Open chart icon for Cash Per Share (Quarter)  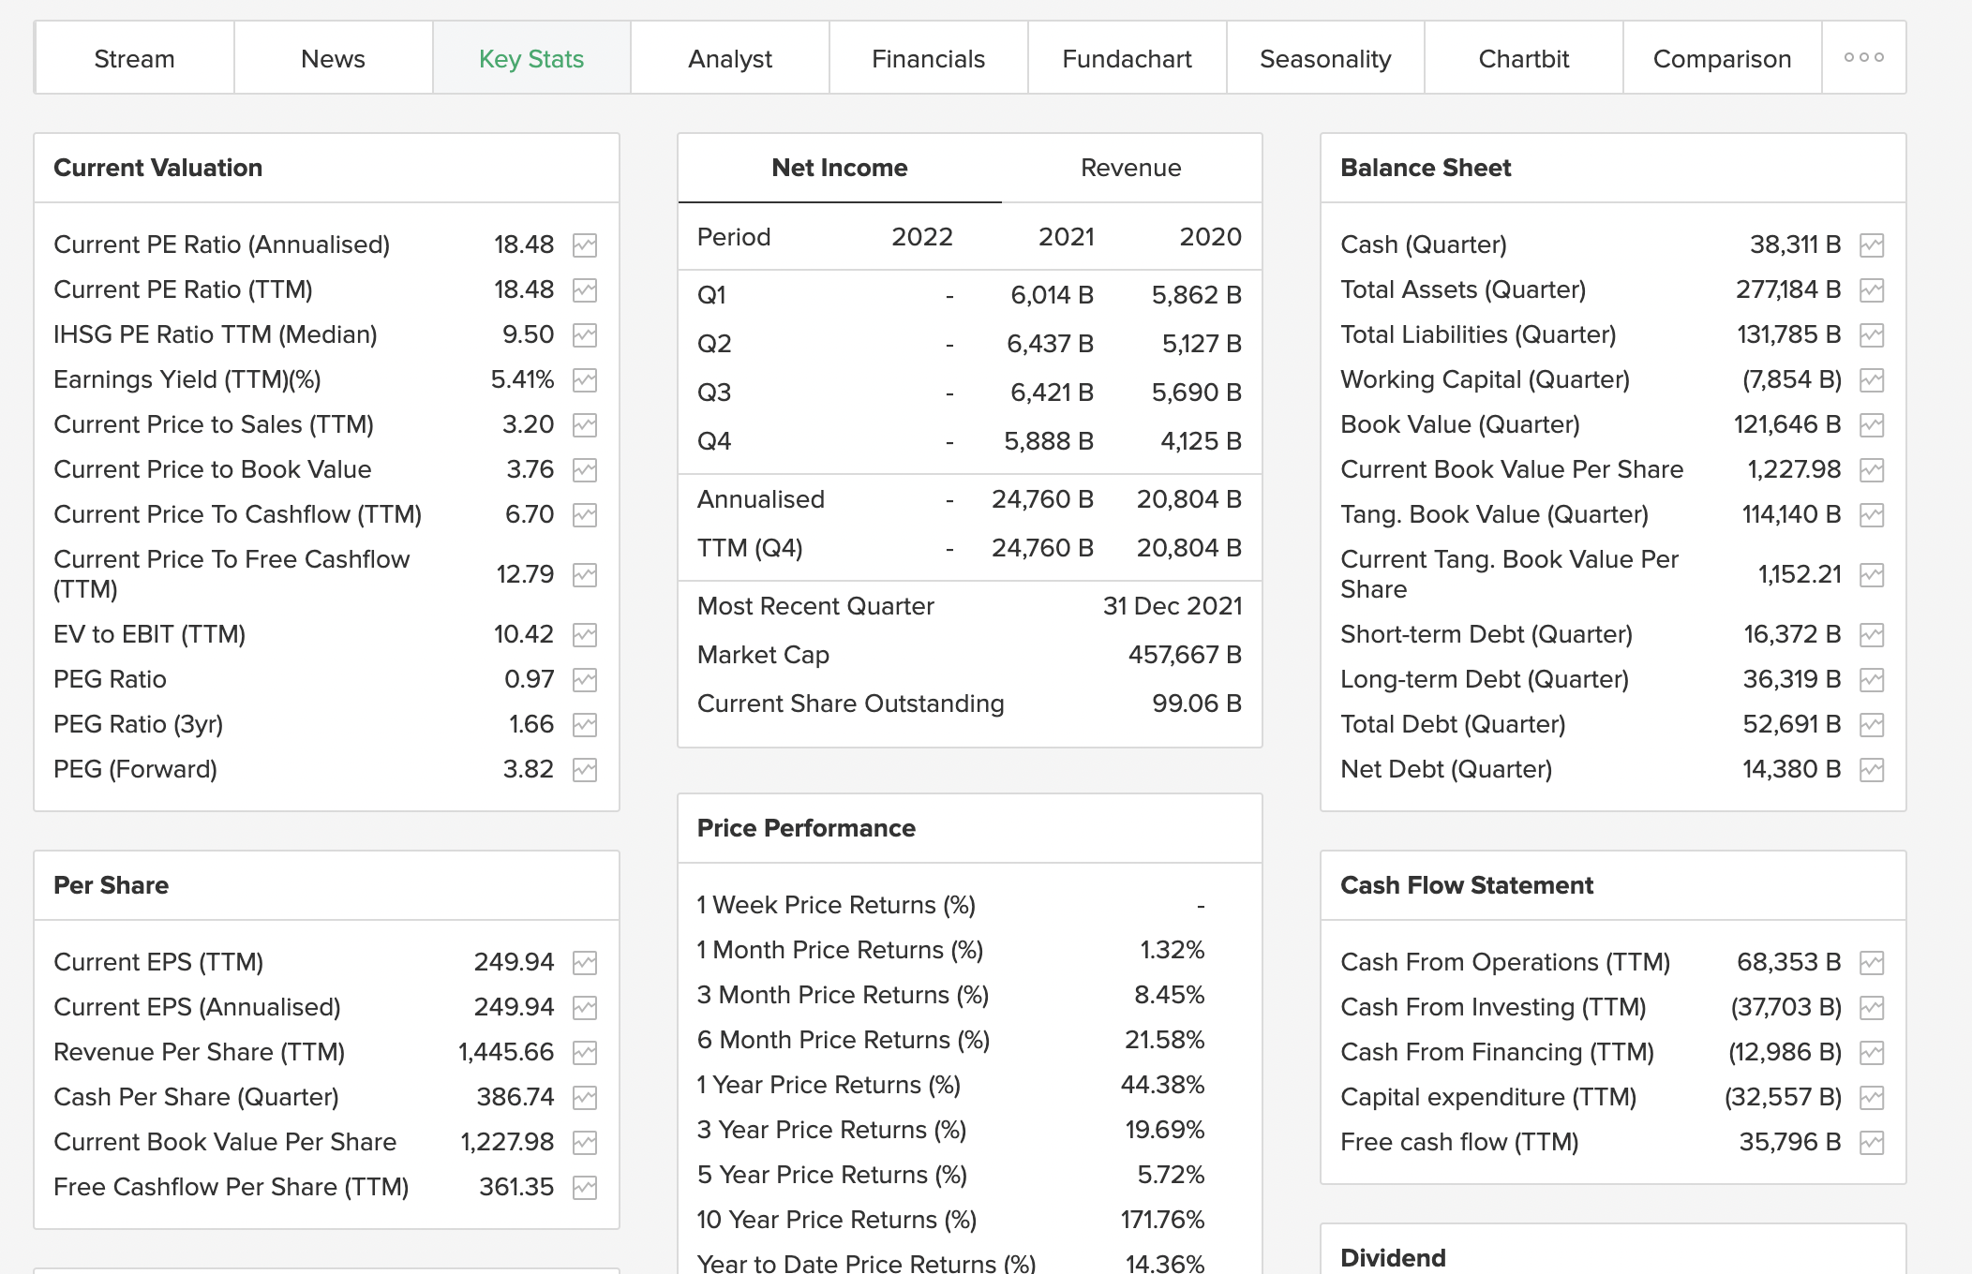tap(585, 1098)
